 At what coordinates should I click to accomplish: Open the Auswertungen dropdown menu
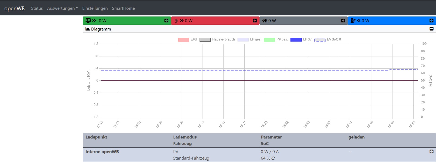pyautogui.click(x=62, y=8)
